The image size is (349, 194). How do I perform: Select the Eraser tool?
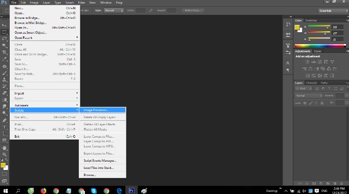click(x=4, y=93)
